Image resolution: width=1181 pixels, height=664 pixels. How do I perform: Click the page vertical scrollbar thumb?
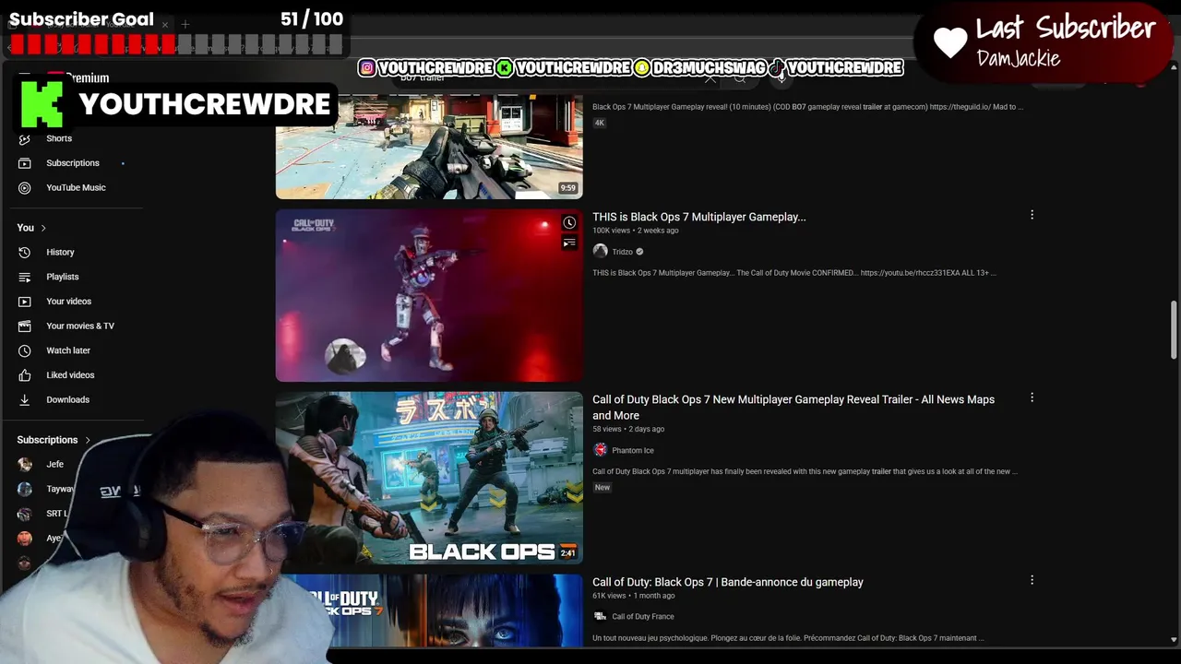[x=1174, y=330]
